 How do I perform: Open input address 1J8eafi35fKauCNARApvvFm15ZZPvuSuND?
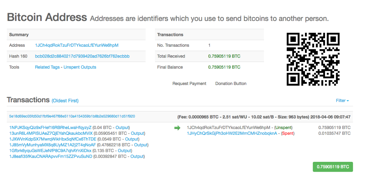51,156
